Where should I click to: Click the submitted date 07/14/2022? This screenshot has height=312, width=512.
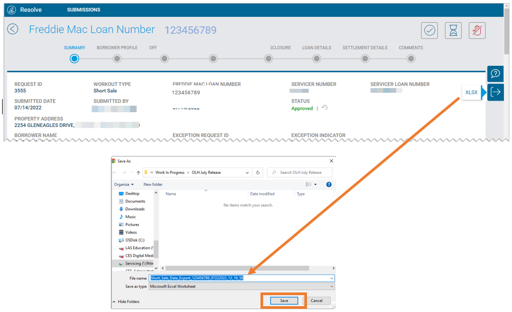pyautogui.click(x=28, y=108)
